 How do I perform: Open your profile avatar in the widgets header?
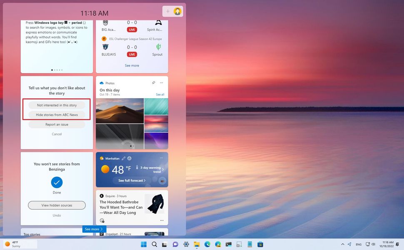pos(177,11)
